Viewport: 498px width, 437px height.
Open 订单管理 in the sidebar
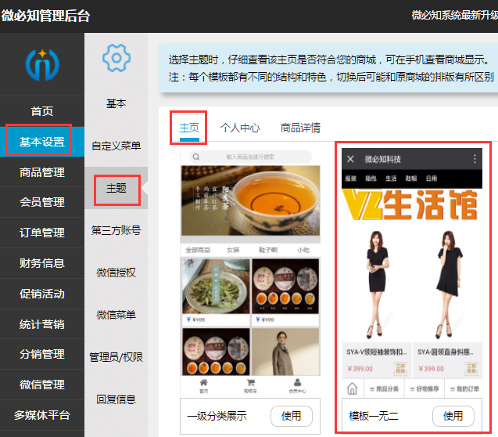[42, 233]
